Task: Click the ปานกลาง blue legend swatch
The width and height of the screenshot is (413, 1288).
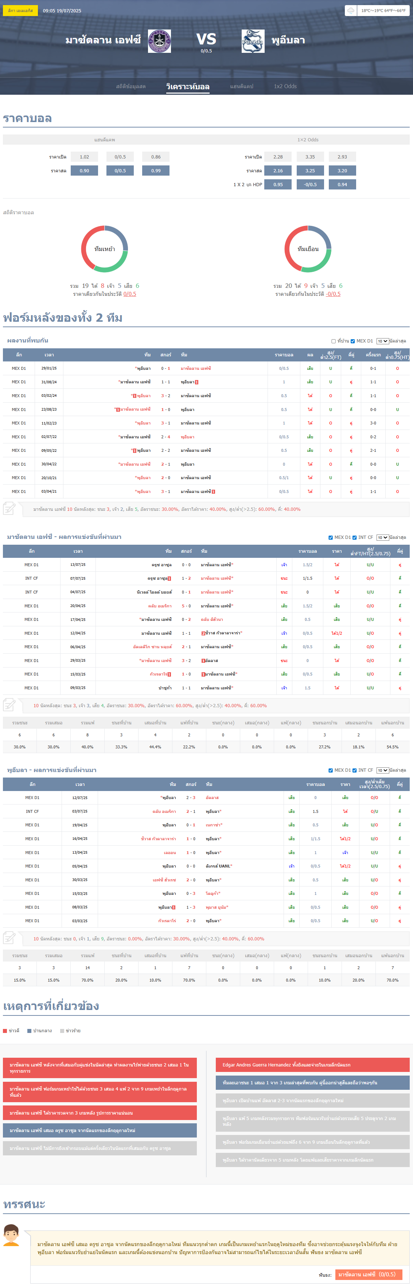Action: pos(30,1030)
